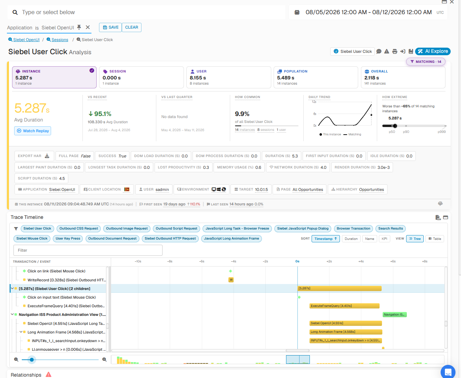Open the Matching 14 filter pill

(426, 62)
